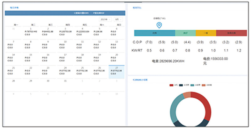Click the small orange donut chart segment
Image resolution: width=251 pixels, height=129 pixels.
tap(187, 95)
